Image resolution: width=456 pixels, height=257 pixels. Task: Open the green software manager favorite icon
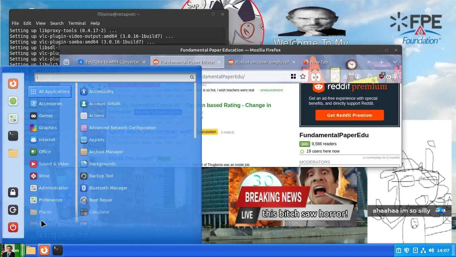pos(13,101)
